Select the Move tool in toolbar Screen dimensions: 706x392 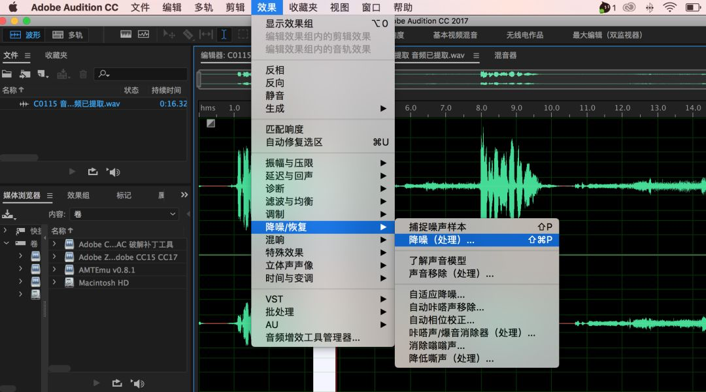[x=169, y=35]
